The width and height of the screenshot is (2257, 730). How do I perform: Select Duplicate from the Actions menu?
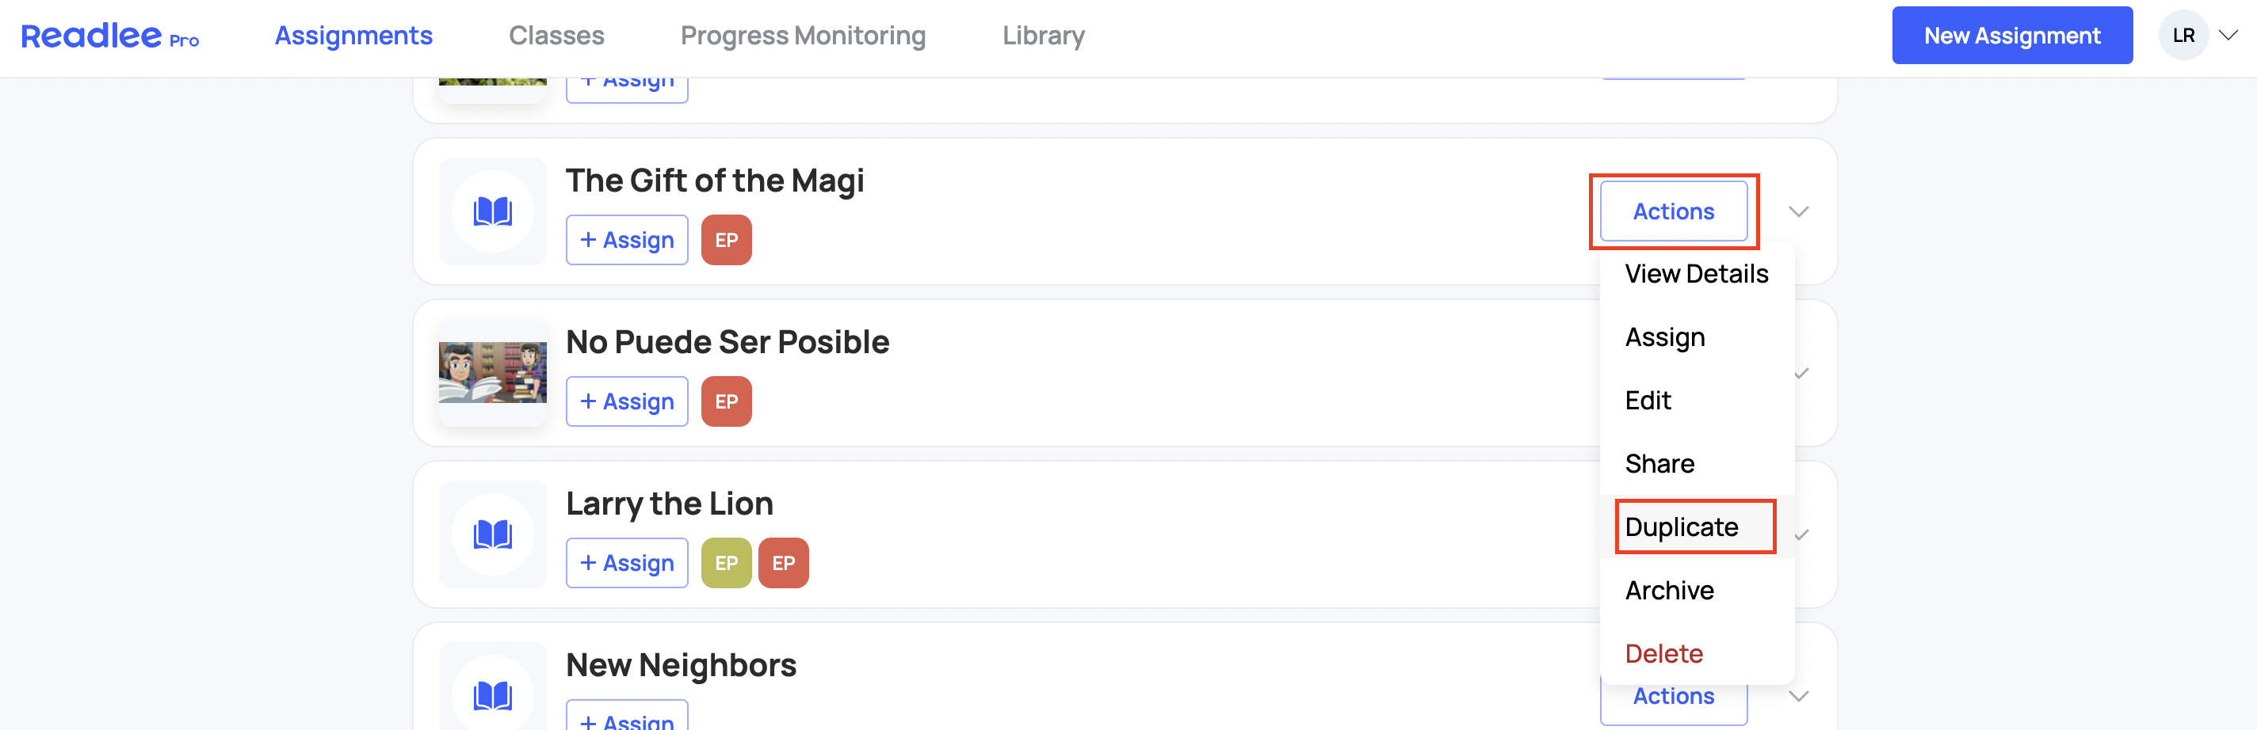(1682, 527)
